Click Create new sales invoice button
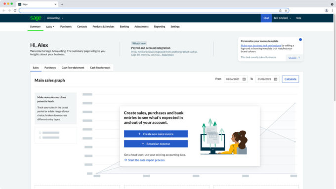Screen dimensions: 336x189 (x=156, y=134)
